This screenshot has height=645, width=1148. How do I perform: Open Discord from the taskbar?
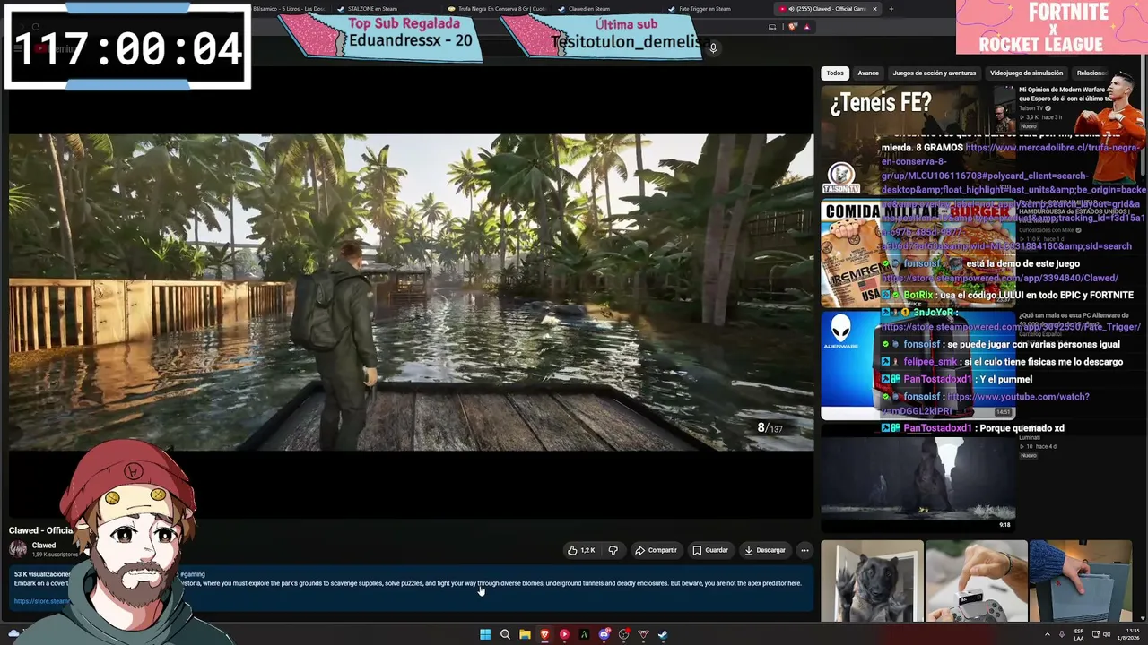(604, 634)
